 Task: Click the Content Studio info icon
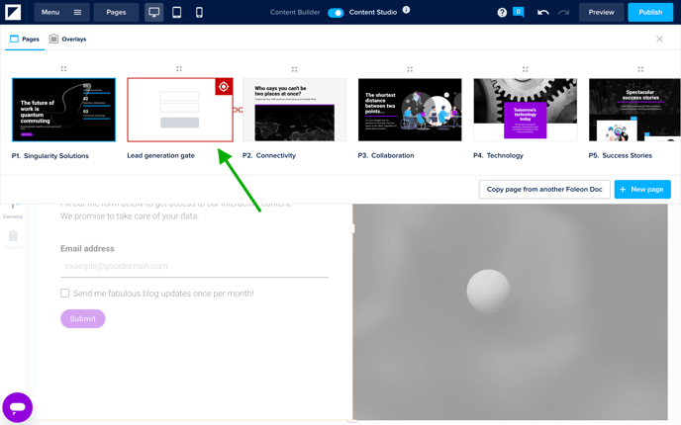pyautogui.click(x=406, y=11)
